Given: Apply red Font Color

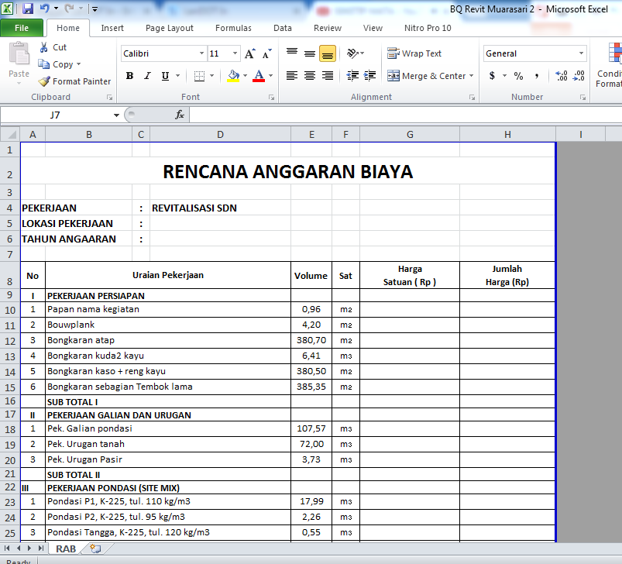Looking at the screenshot, I should pos(259,76).
